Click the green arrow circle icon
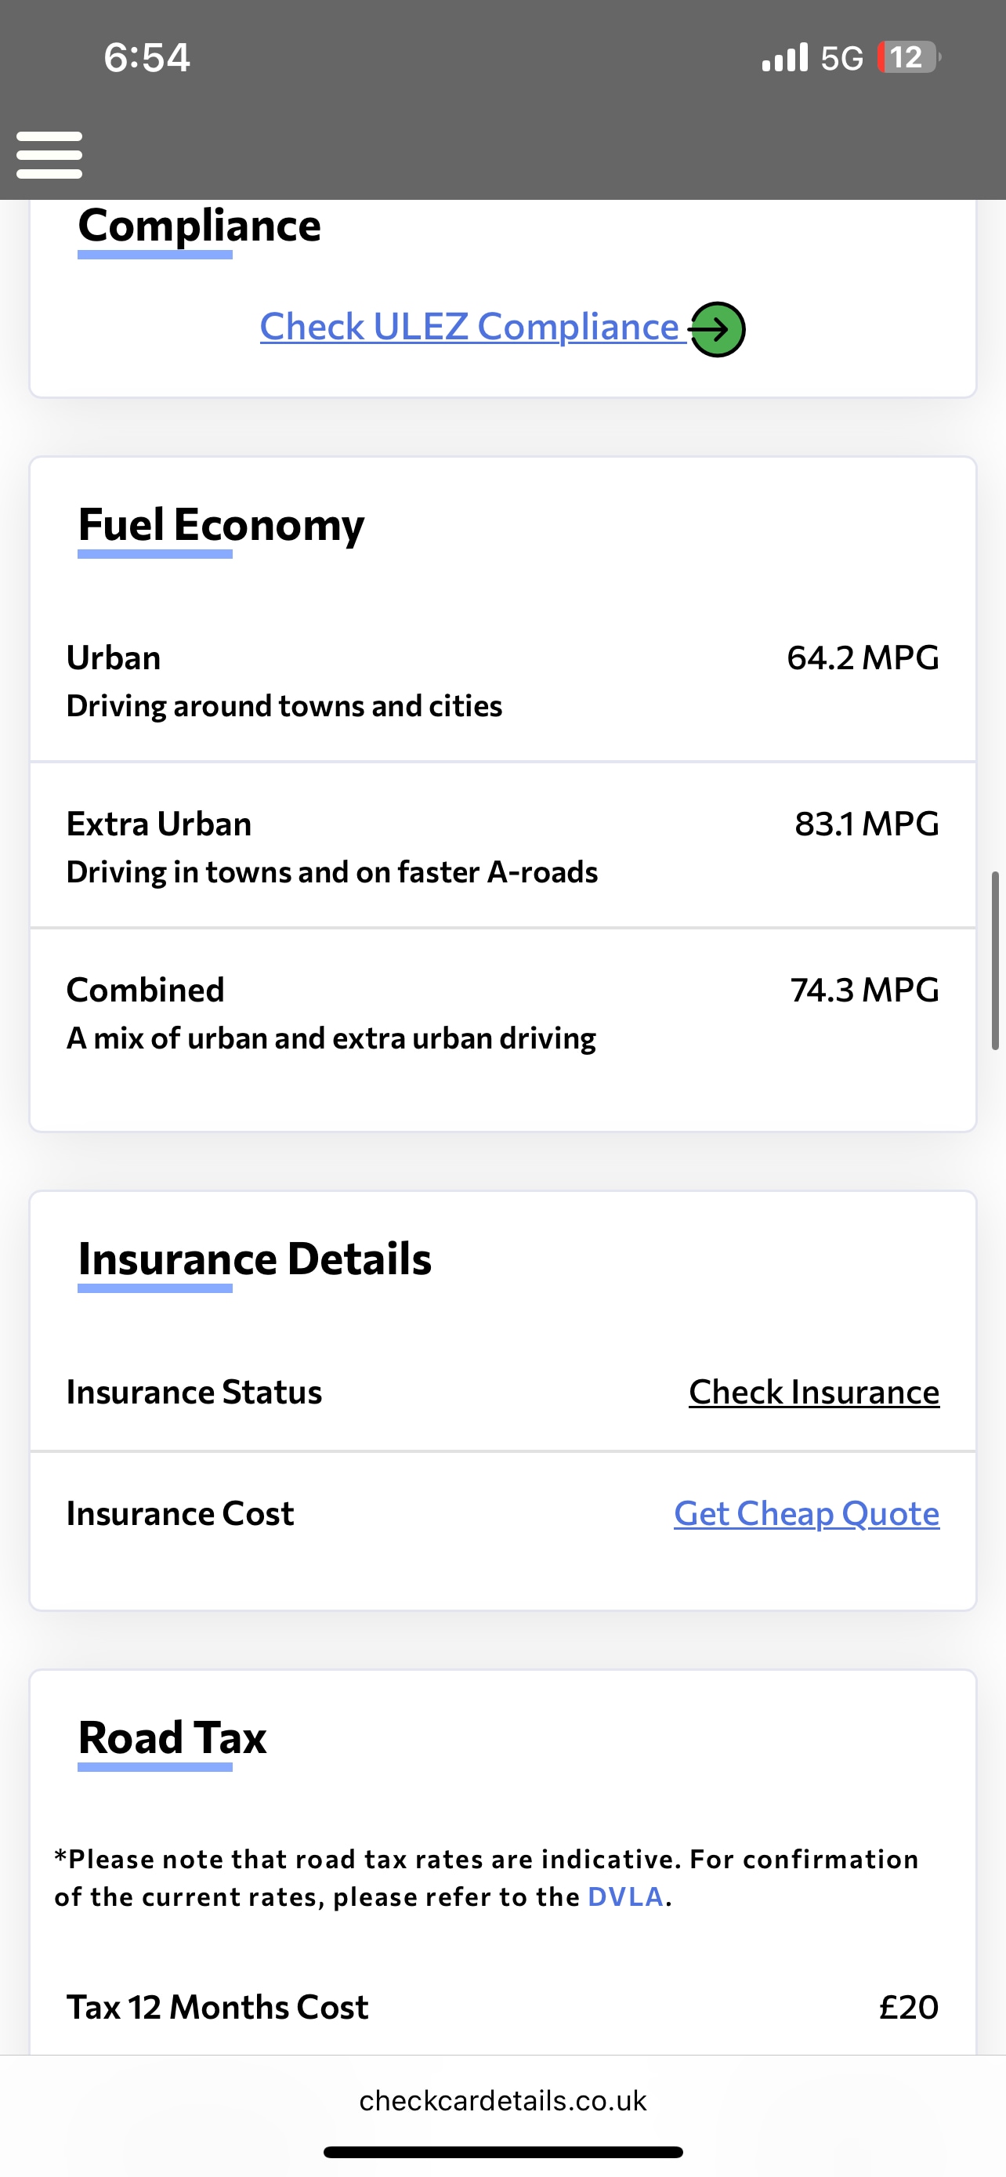 pos(717,330)
